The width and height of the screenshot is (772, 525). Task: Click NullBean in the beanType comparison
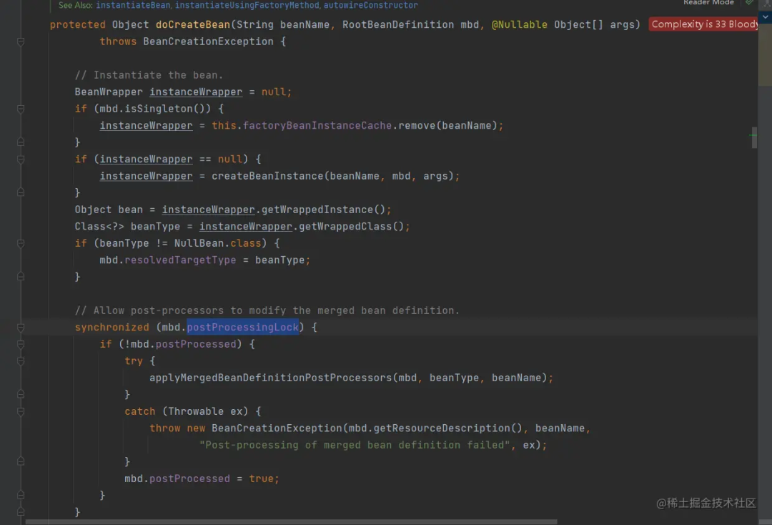tap(199, 243)
